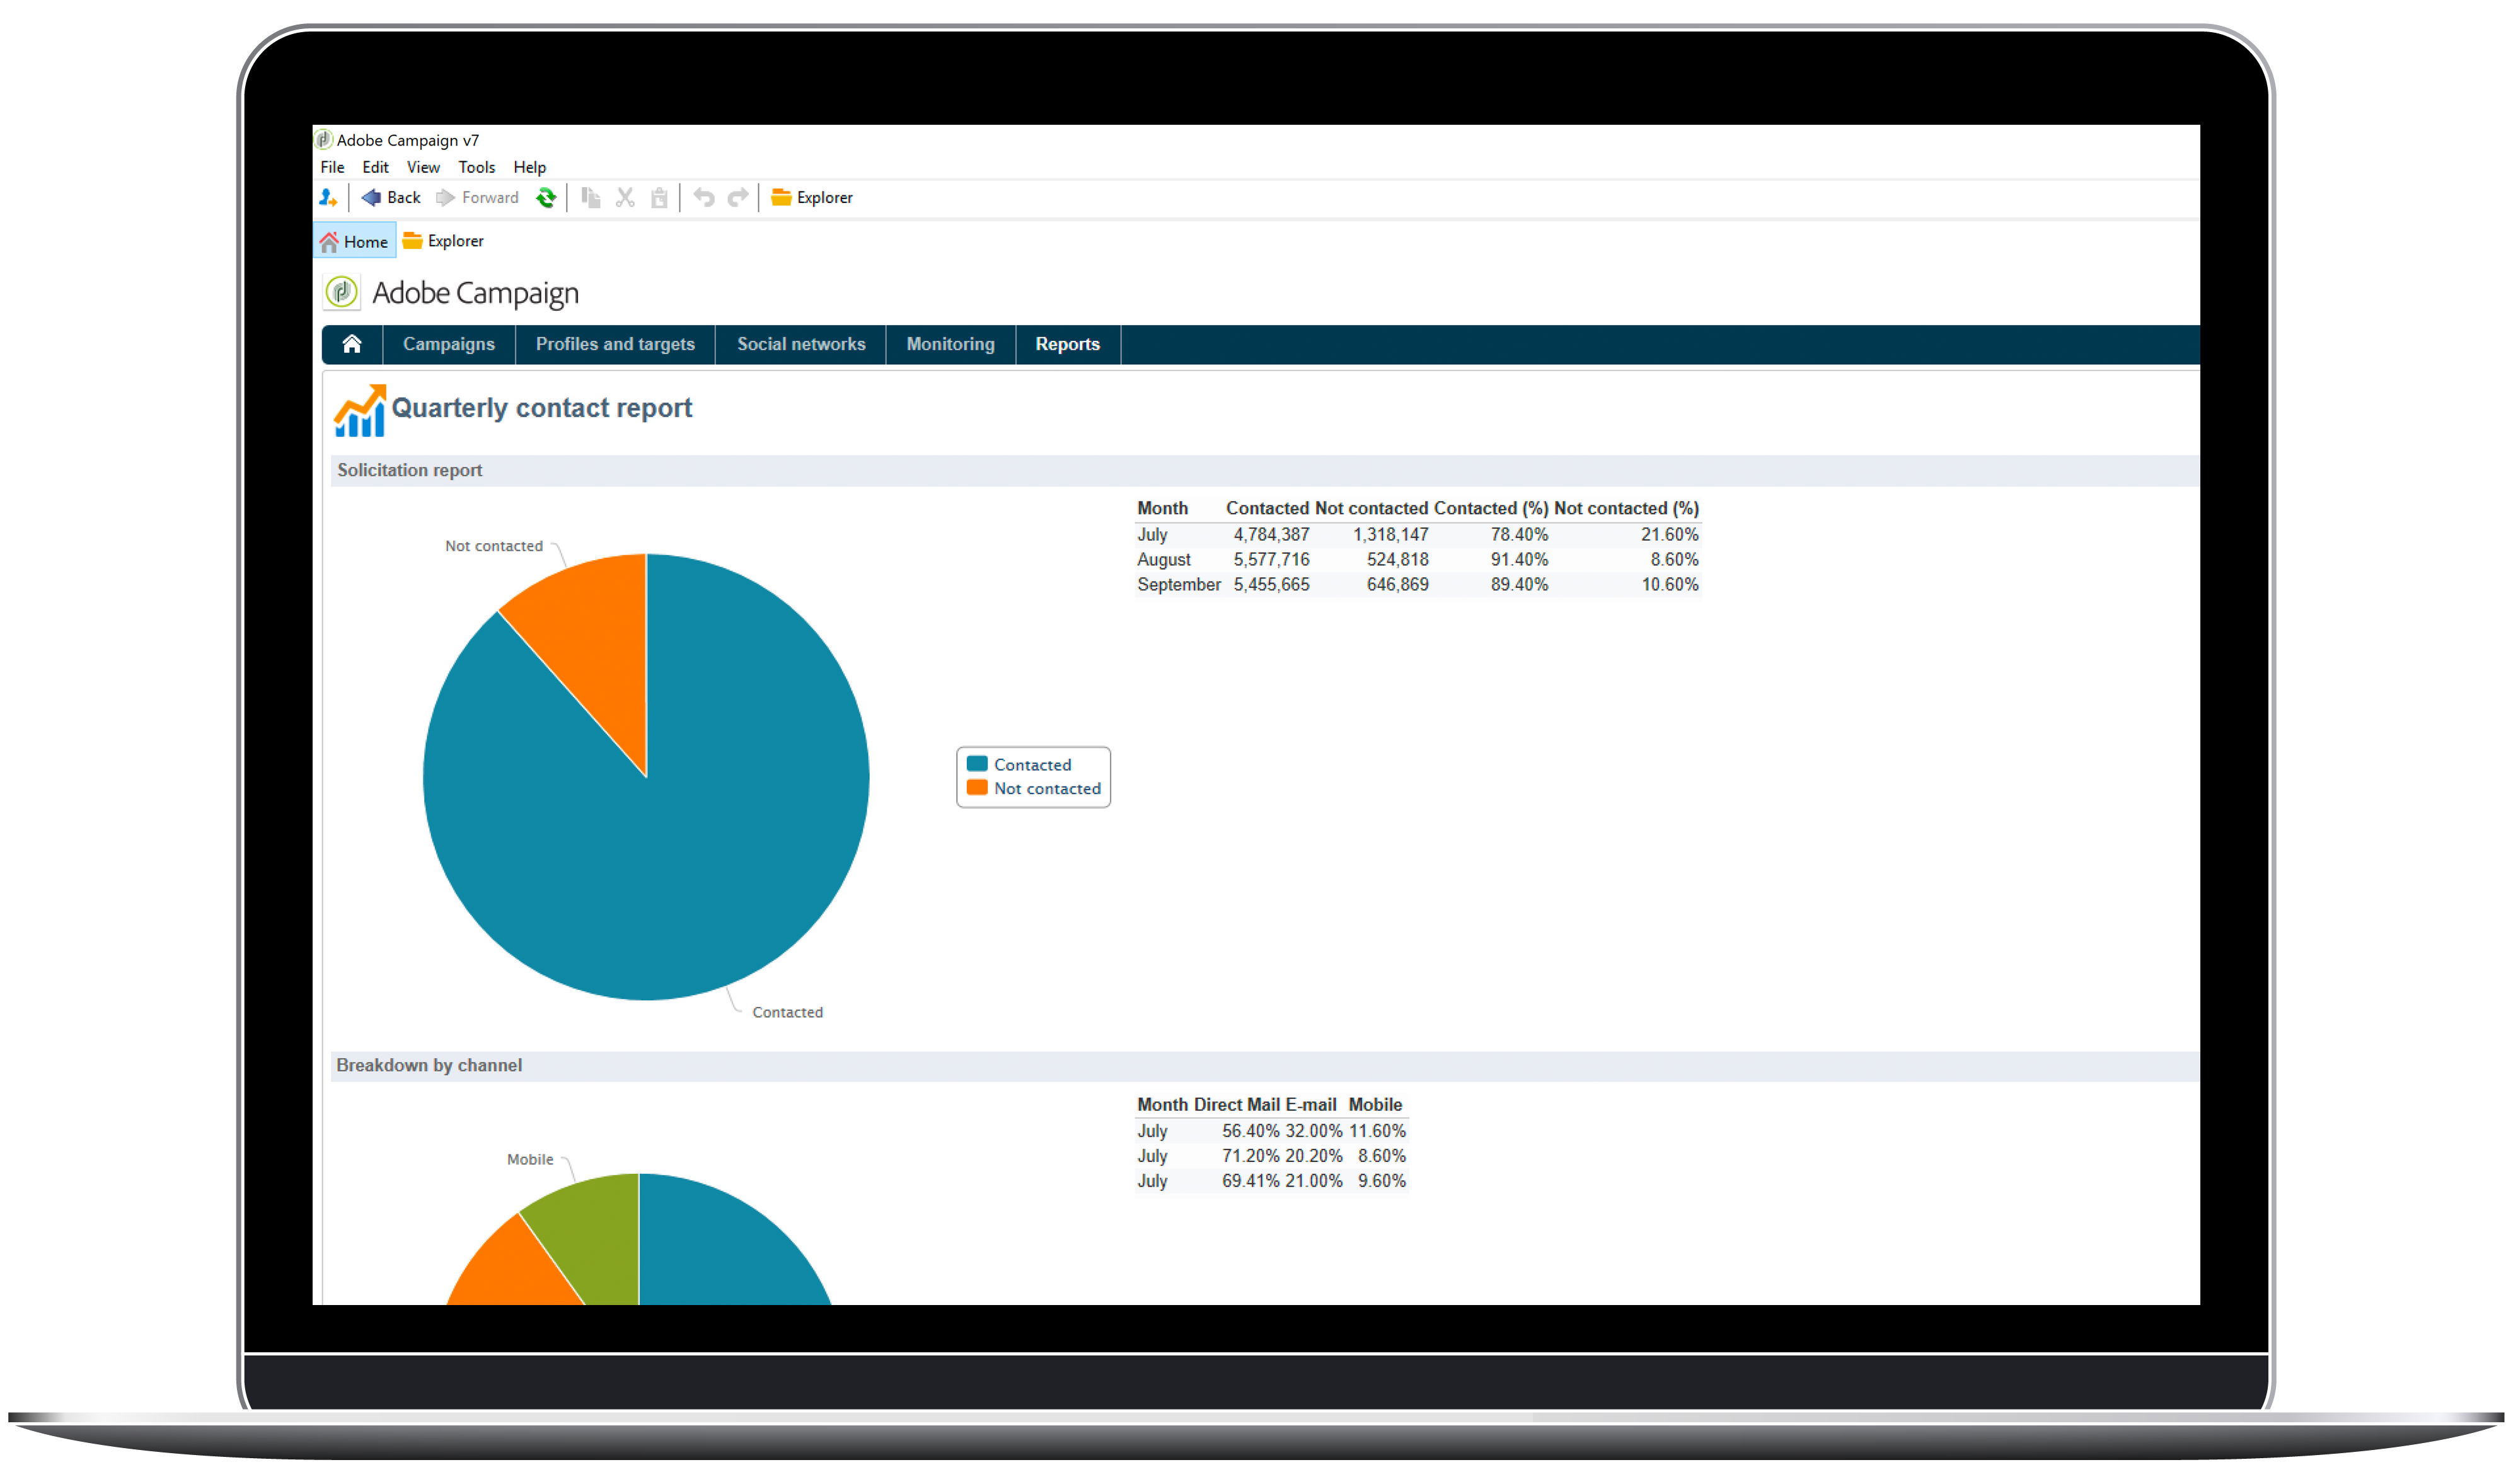Open the File menu
This screenshot has width=2518, height=1484.
[x=332, y=168]
